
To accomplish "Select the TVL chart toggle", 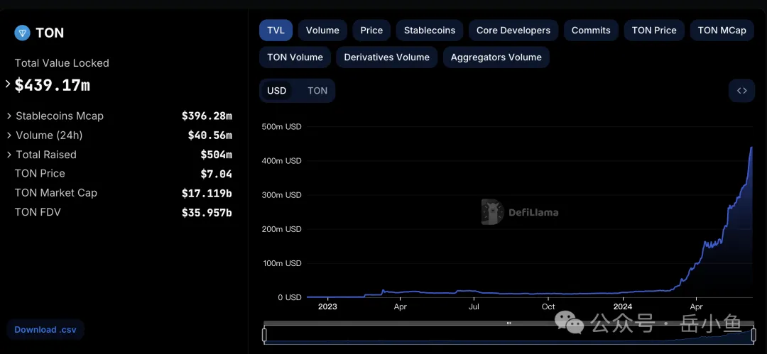I will tap(276, 31).
